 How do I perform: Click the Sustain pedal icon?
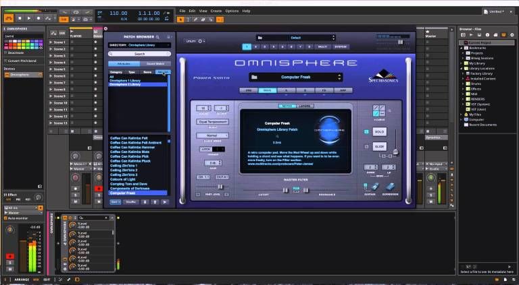(374, 187)
